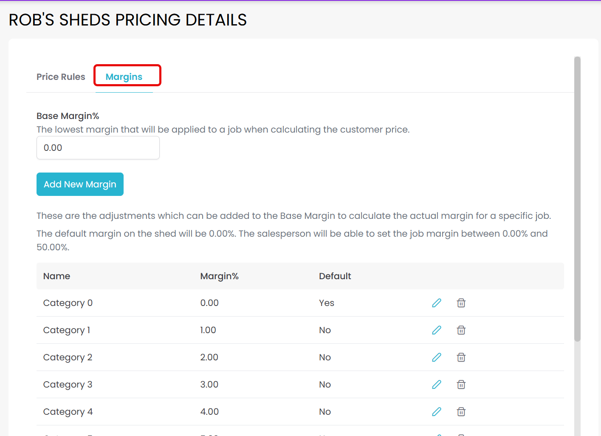Viewport: 601px width, 436px height.
Task: Remove Category 1 using trash icon
Action: [461, 330]
